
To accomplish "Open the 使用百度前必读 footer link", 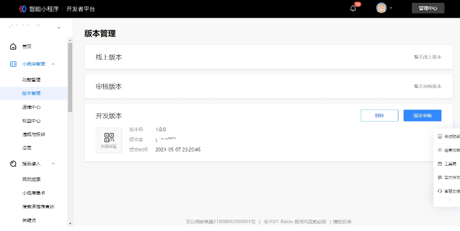I will [x=310, y=221].
